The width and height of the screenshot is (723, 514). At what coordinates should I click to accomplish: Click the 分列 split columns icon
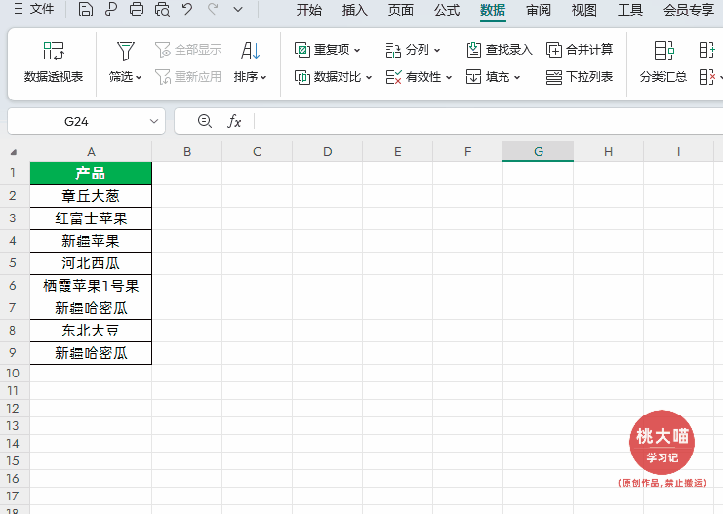pos(393,50)
